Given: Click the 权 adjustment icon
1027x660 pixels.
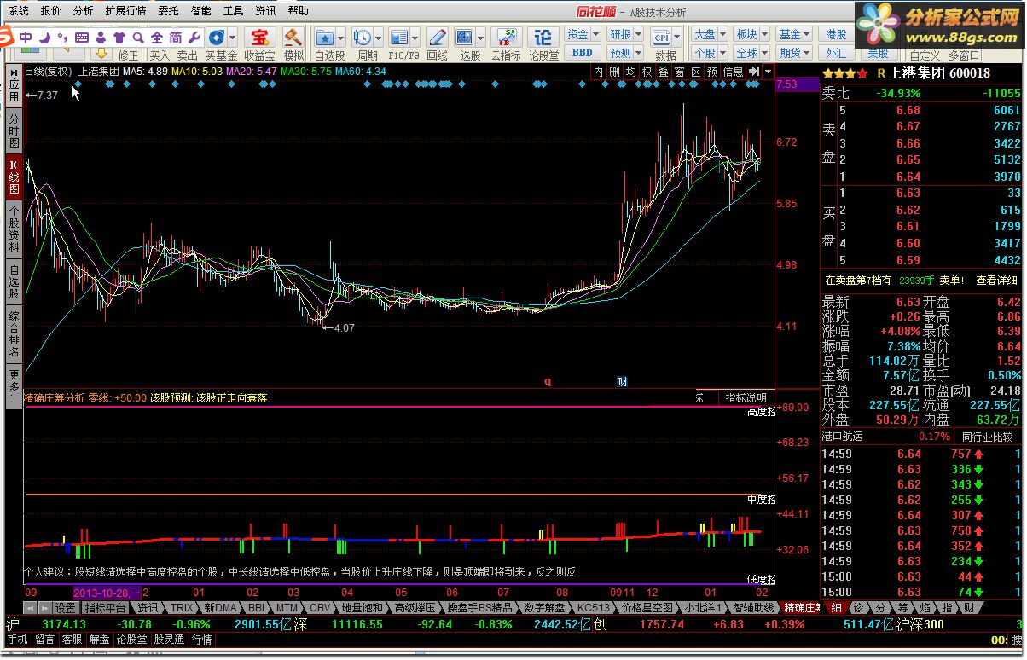Looking at the screenshot, I should tap(647, 72).
